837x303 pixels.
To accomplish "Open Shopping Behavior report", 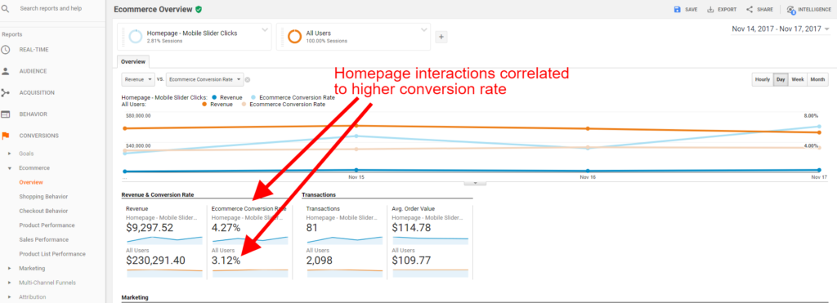I will click(43, 197).
